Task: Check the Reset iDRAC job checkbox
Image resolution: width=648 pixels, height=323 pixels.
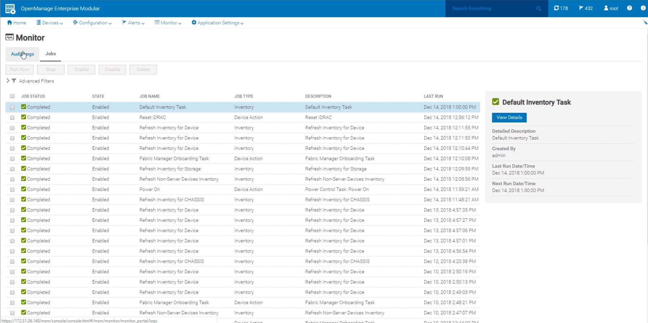Action: coord(12,118)
